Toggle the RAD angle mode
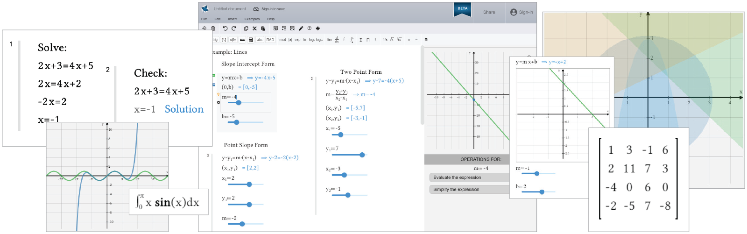This screenshot has width=747, height=234. [270, 40]
